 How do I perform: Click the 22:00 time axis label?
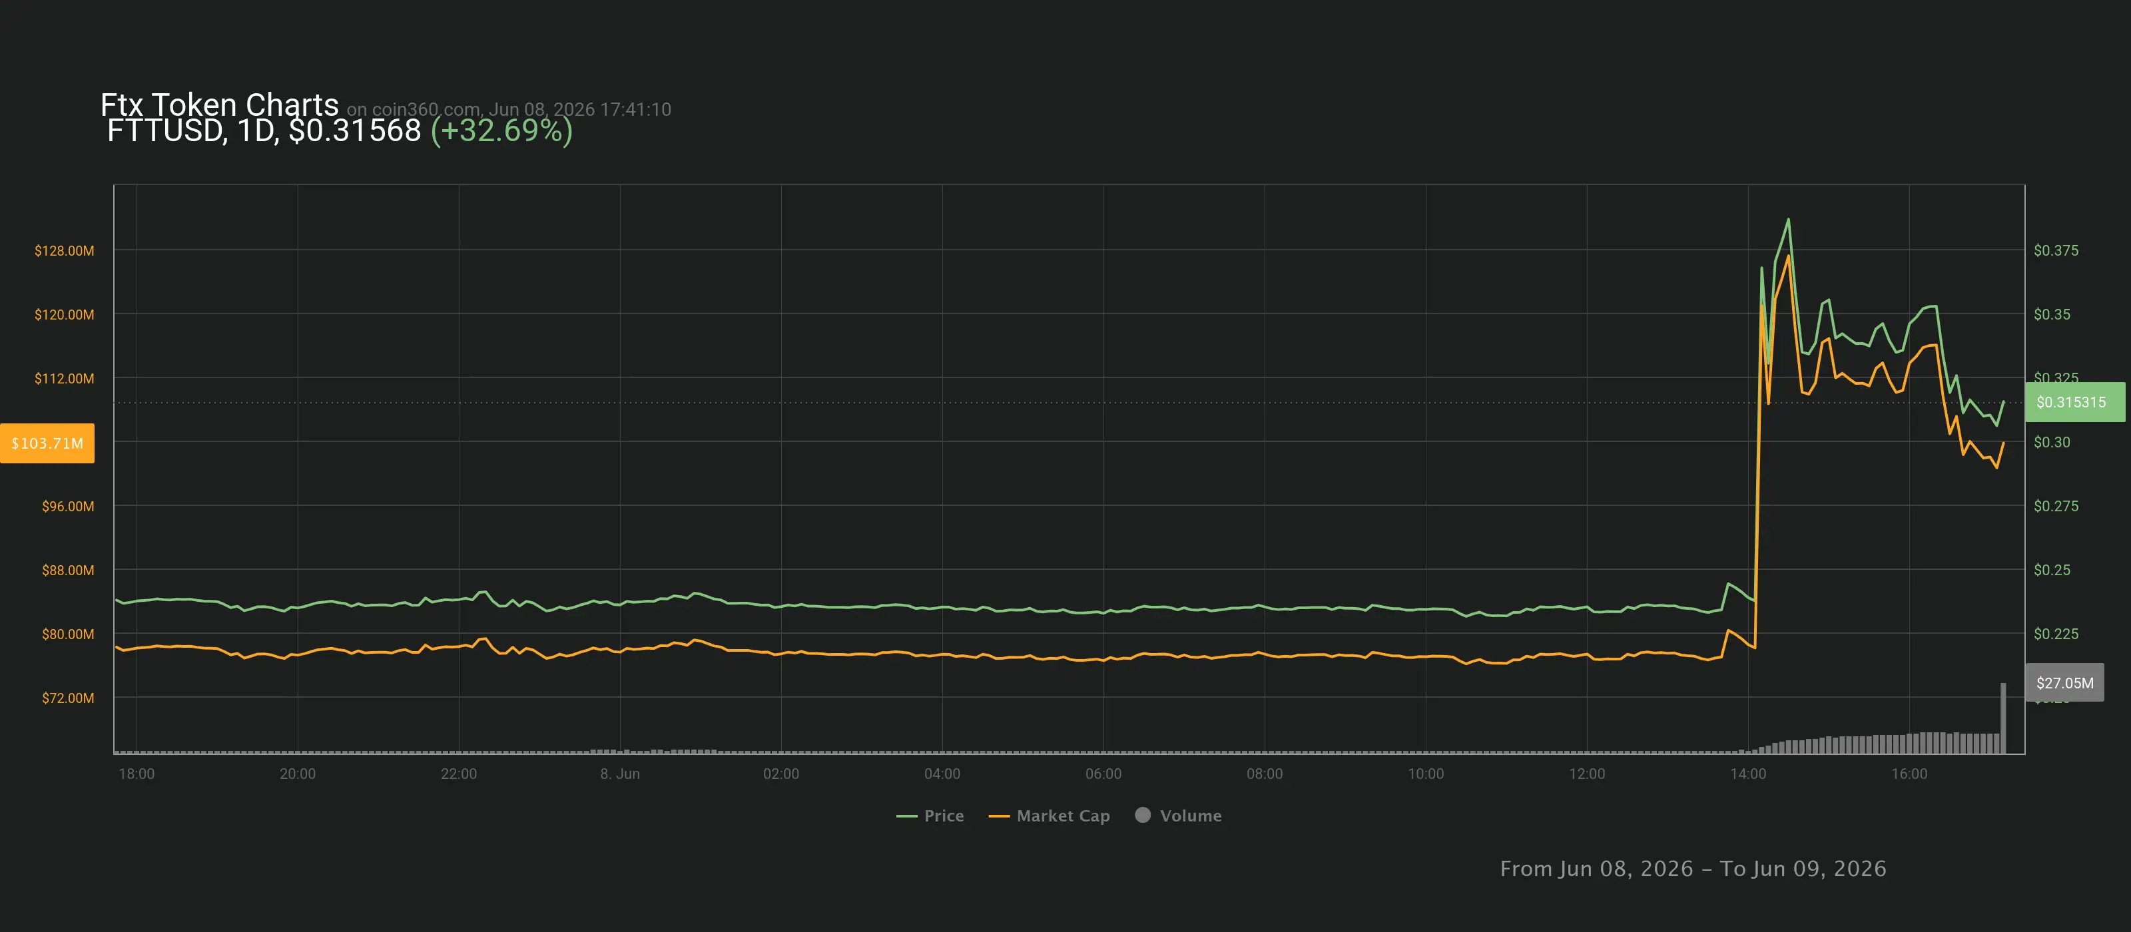(x=458, y=773)
